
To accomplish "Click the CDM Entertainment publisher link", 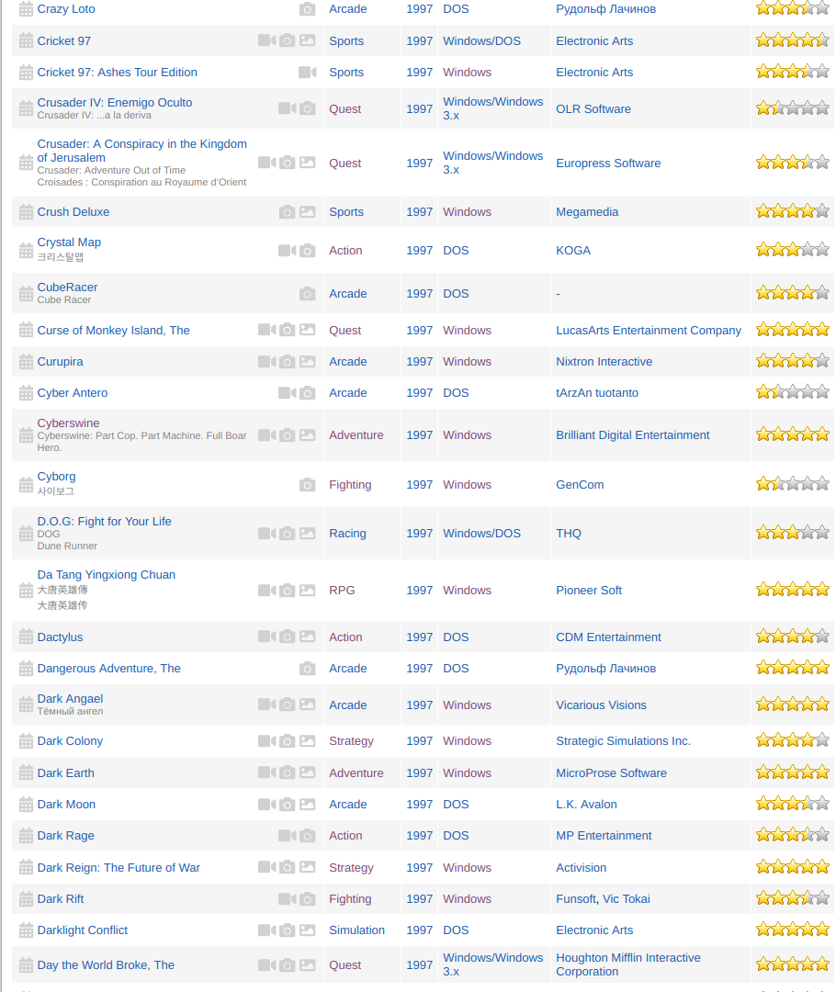I will coord(609,637).
